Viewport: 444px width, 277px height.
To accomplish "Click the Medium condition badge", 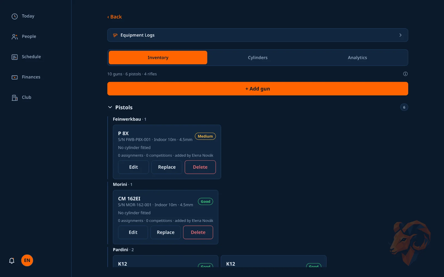I will [205, 136].
